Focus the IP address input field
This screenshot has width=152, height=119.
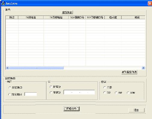point(79,92)
